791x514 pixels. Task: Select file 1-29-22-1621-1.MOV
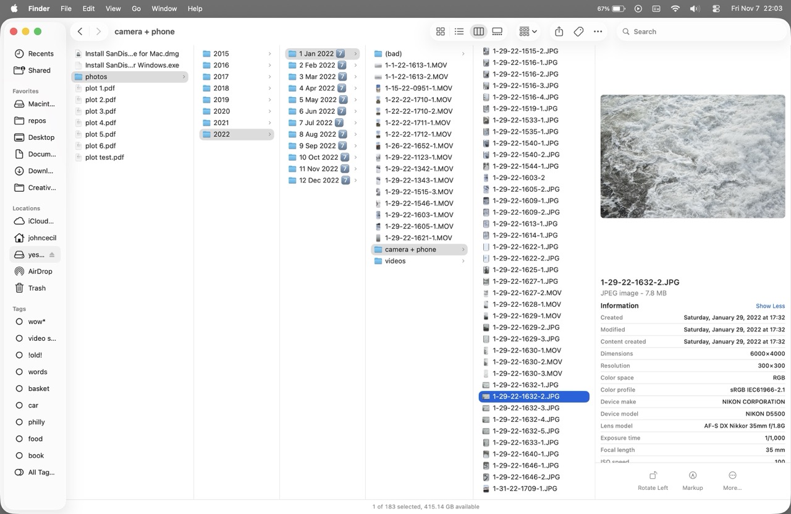tap(419, 238)
